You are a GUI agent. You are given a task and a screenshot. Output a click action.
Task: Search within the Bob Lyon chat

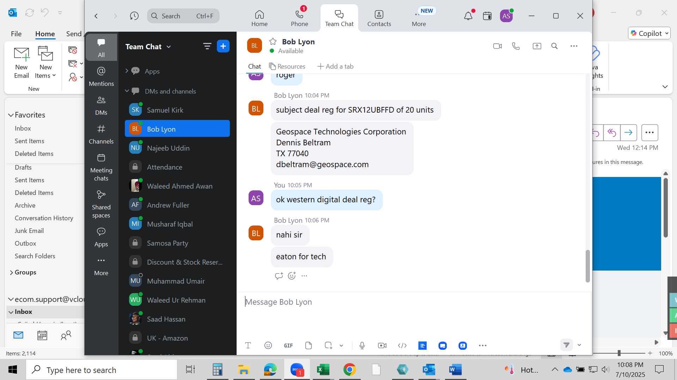pos(554,46)
